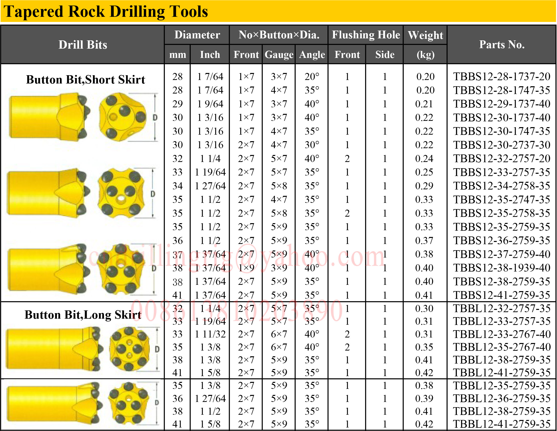Click the 'Inch' sub-header
Viewport: 557px width, 431px height.
point(210,55)
